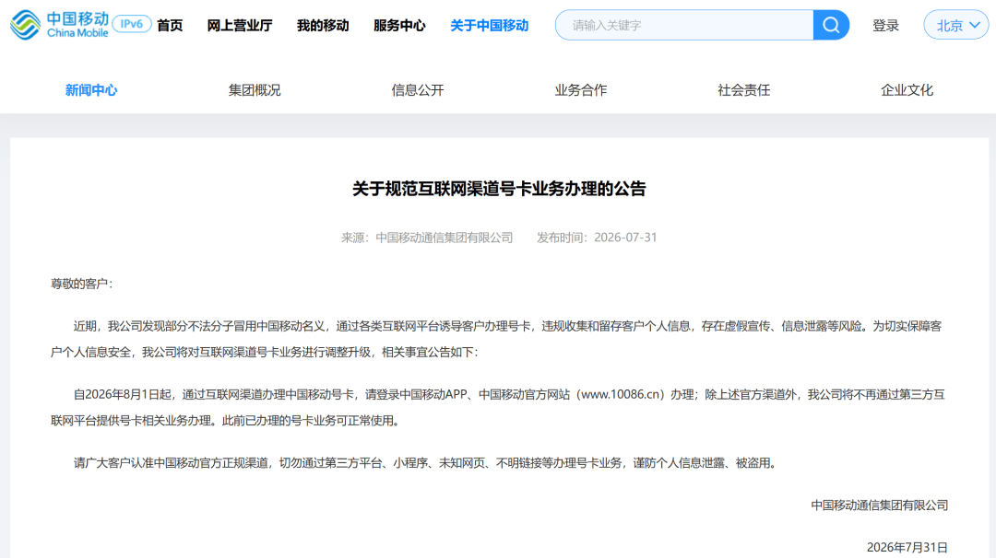Image resolution: width=996 pixels, height=558 pixels.
Task: Click the source text 来源：中国移动通信集团有限公司
Action: click(x=427, y=238)
